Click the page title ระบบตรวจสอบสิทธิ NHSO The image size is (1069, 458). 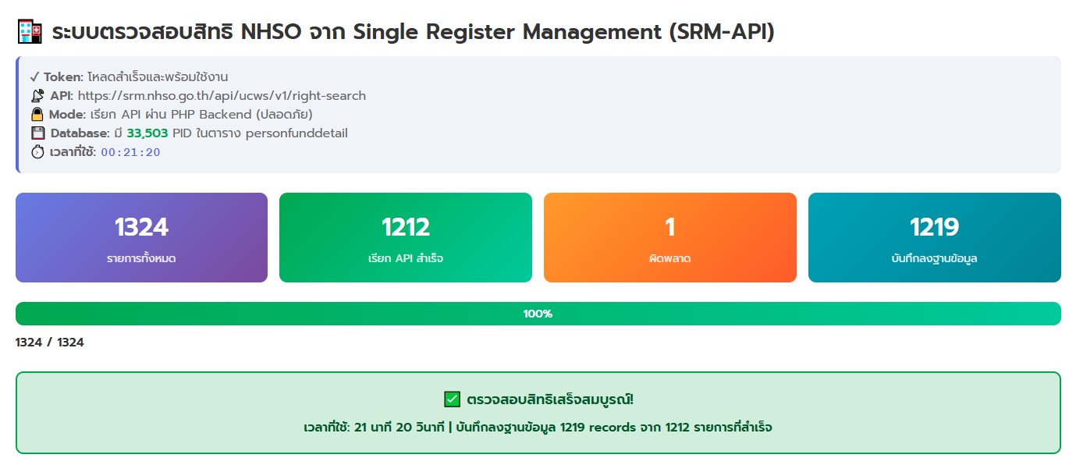[x=413, y=33]
